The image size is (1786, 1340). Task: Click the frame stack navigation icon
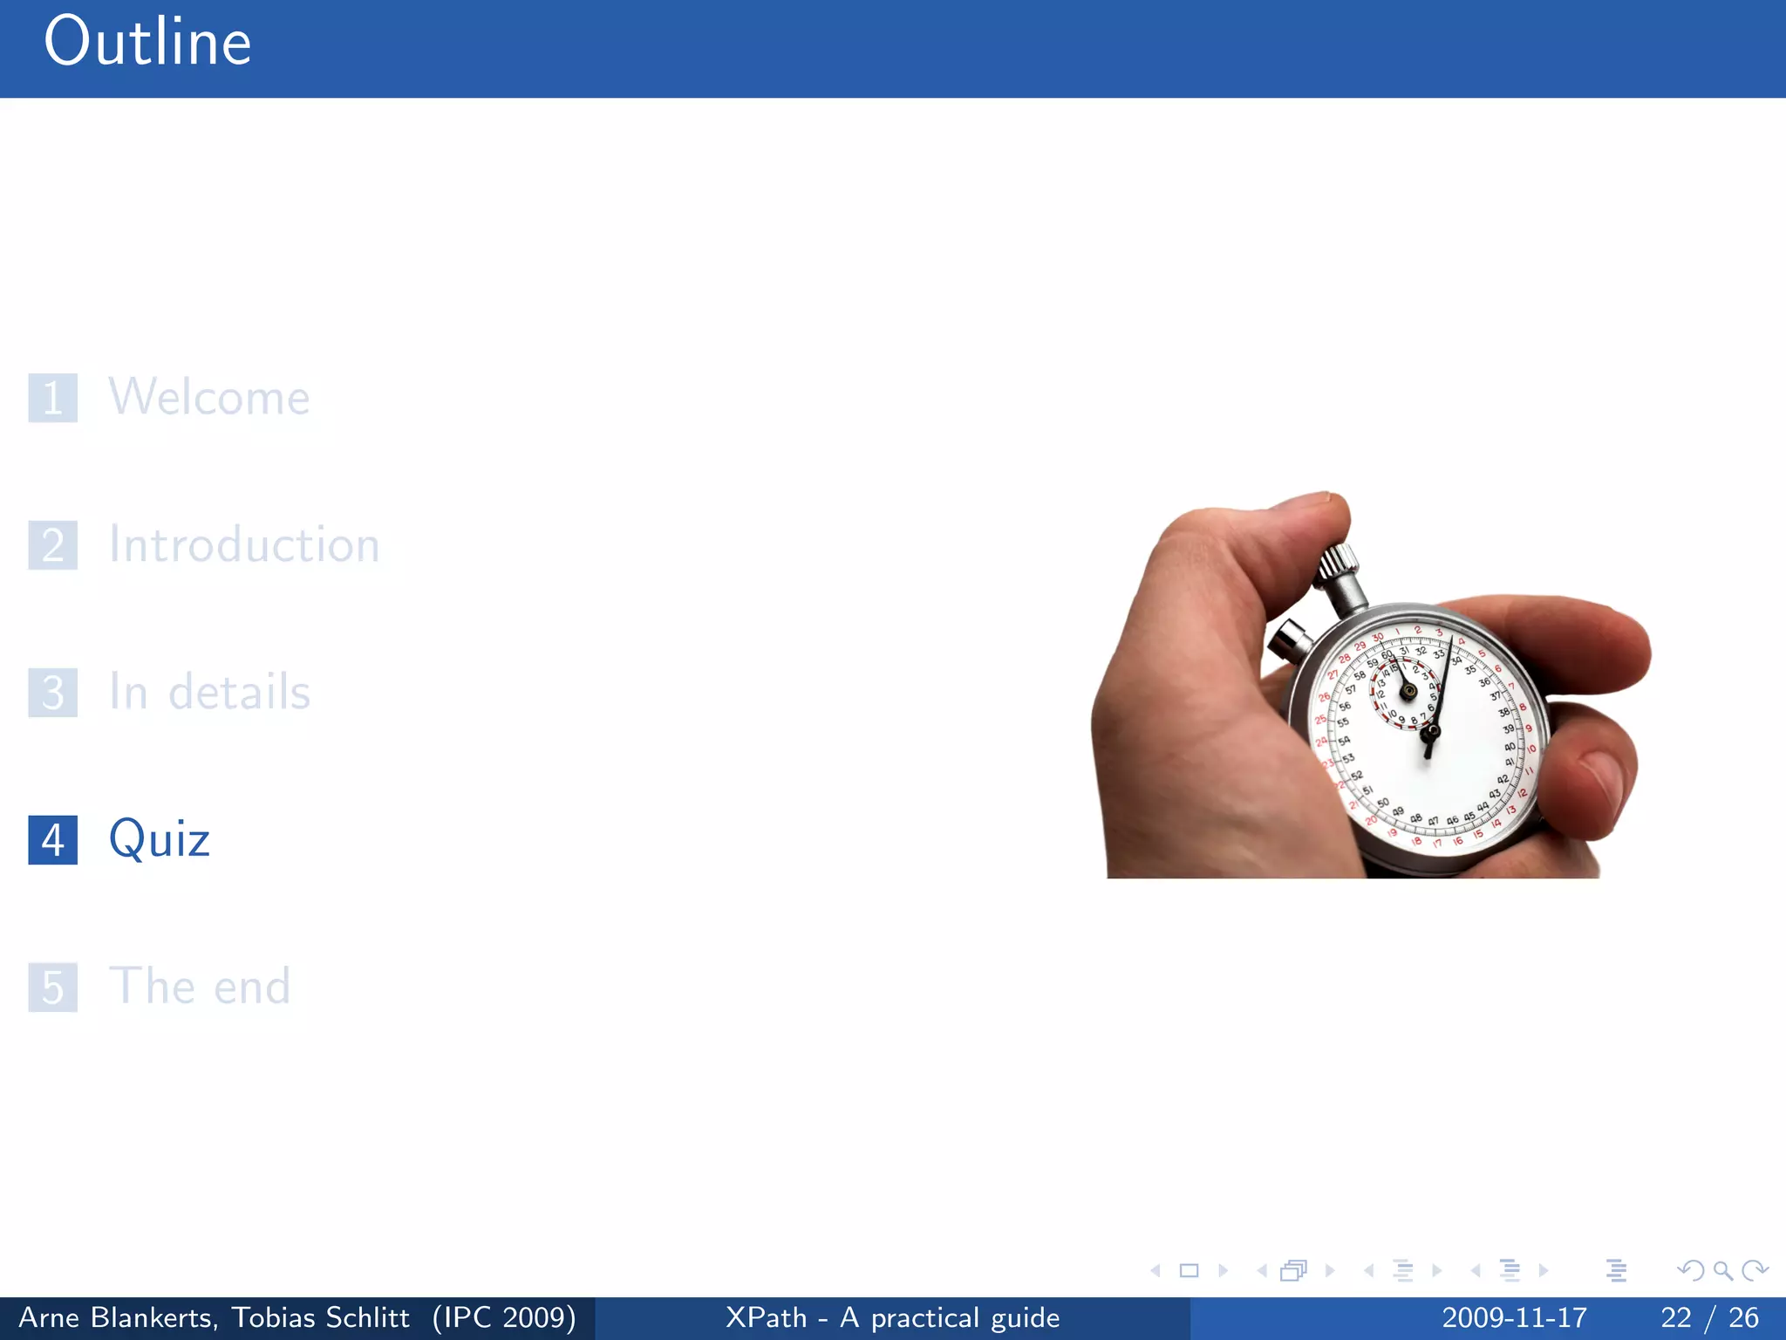click(x=1294, y=1271)
